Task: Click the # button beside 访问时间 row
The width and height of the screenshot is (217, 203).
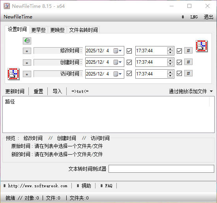Action: point(188,74)
